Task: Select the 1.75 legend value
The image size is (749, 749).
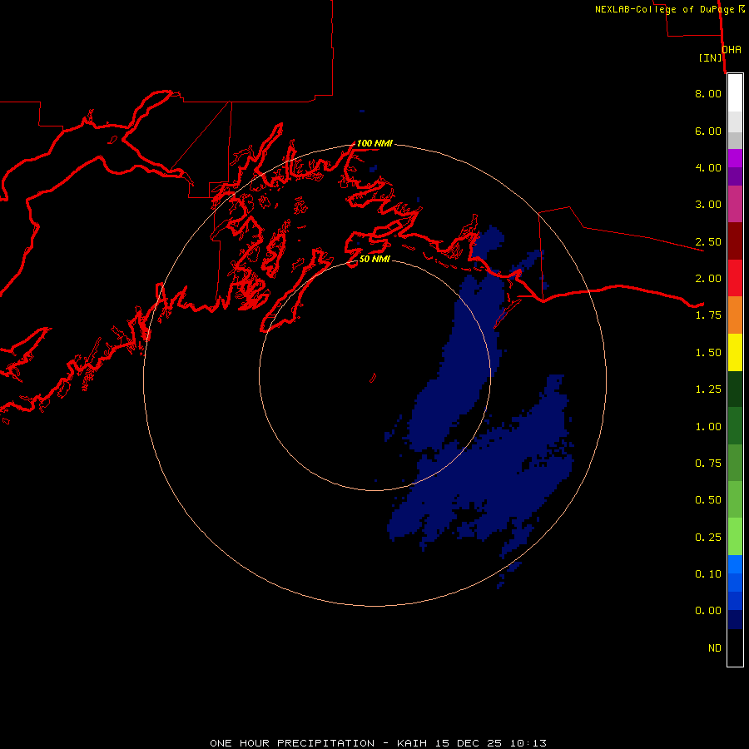Action: 708,315
